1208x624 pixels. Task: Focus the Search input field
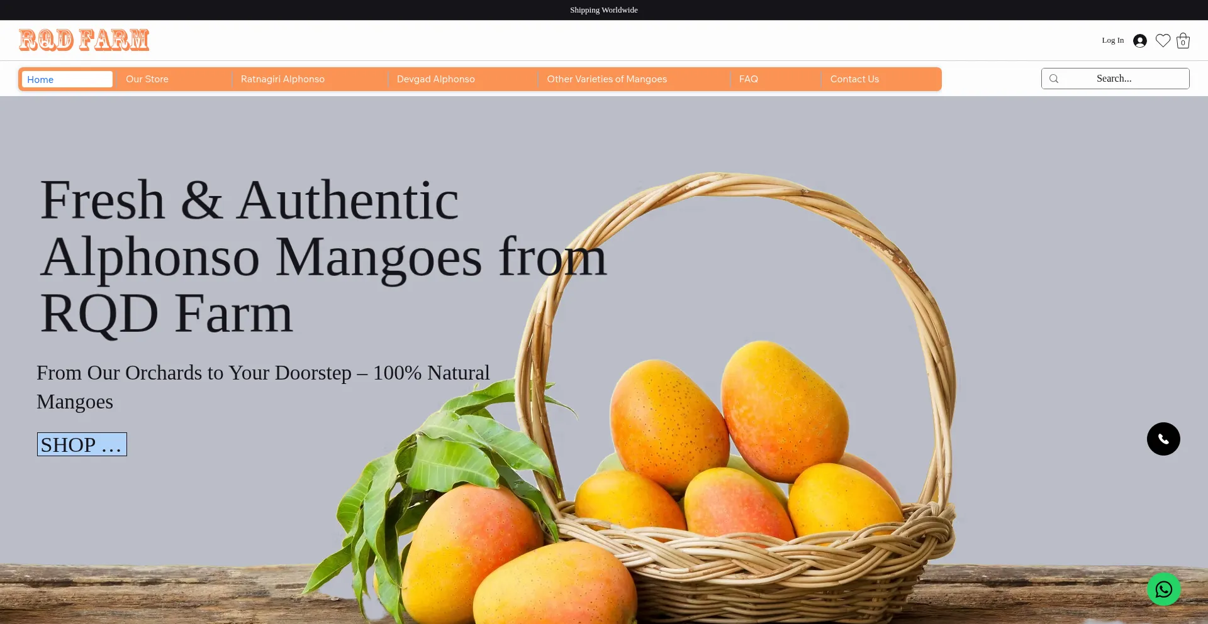coord(1115,79)
